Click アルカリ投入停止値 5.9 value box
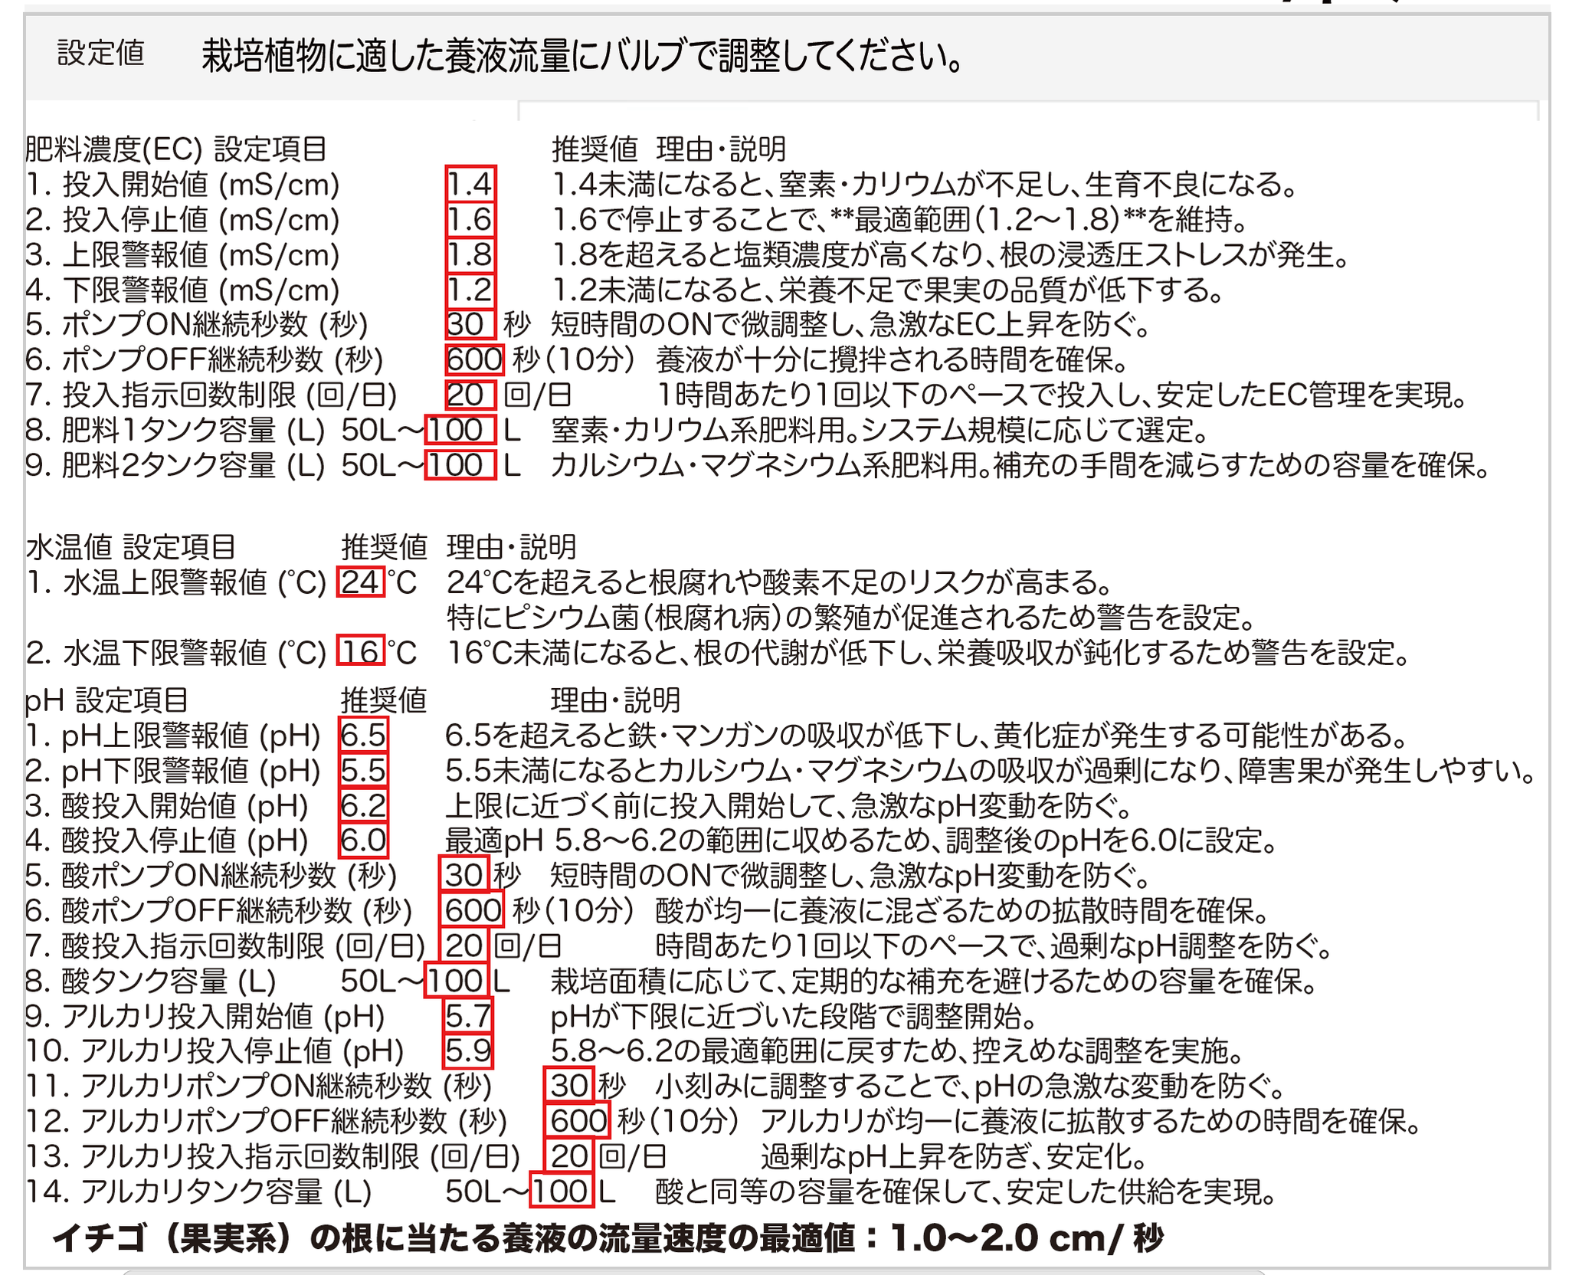Screen dimensions: 1569x1275 pos(467,1051)
